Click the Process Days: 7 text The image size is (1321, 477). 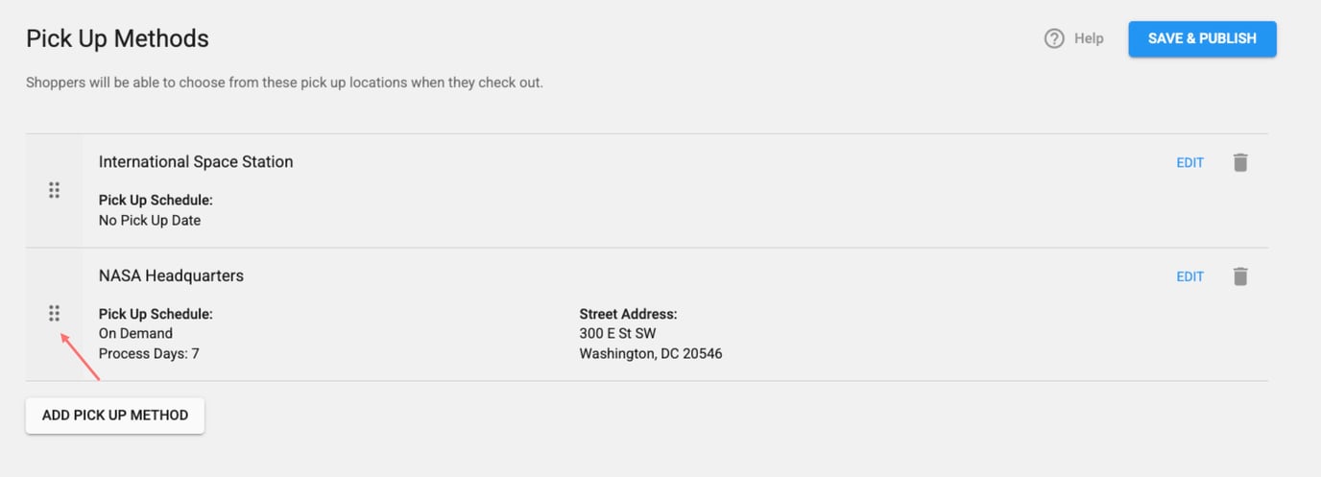tap(149, 353)
